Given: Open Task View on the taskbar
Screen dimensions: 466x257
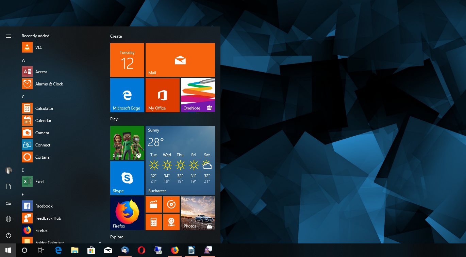Looking at the screenshot, I should (41, 250).
